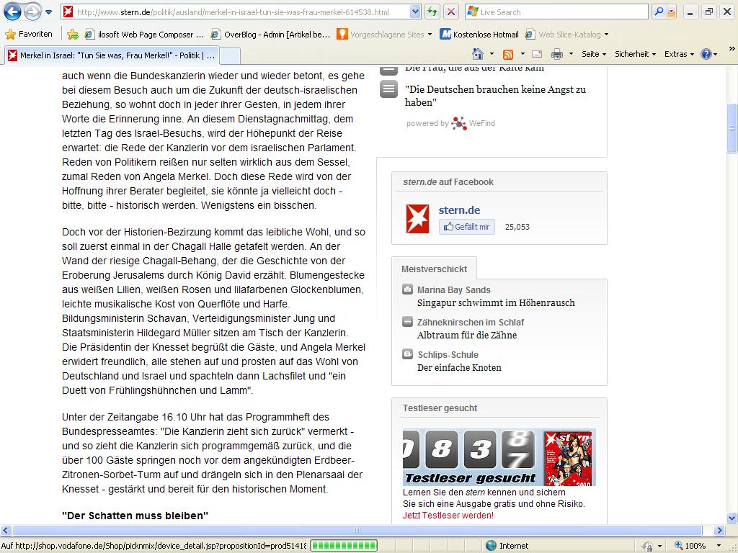Open the Seite menu

pos(594,54)
